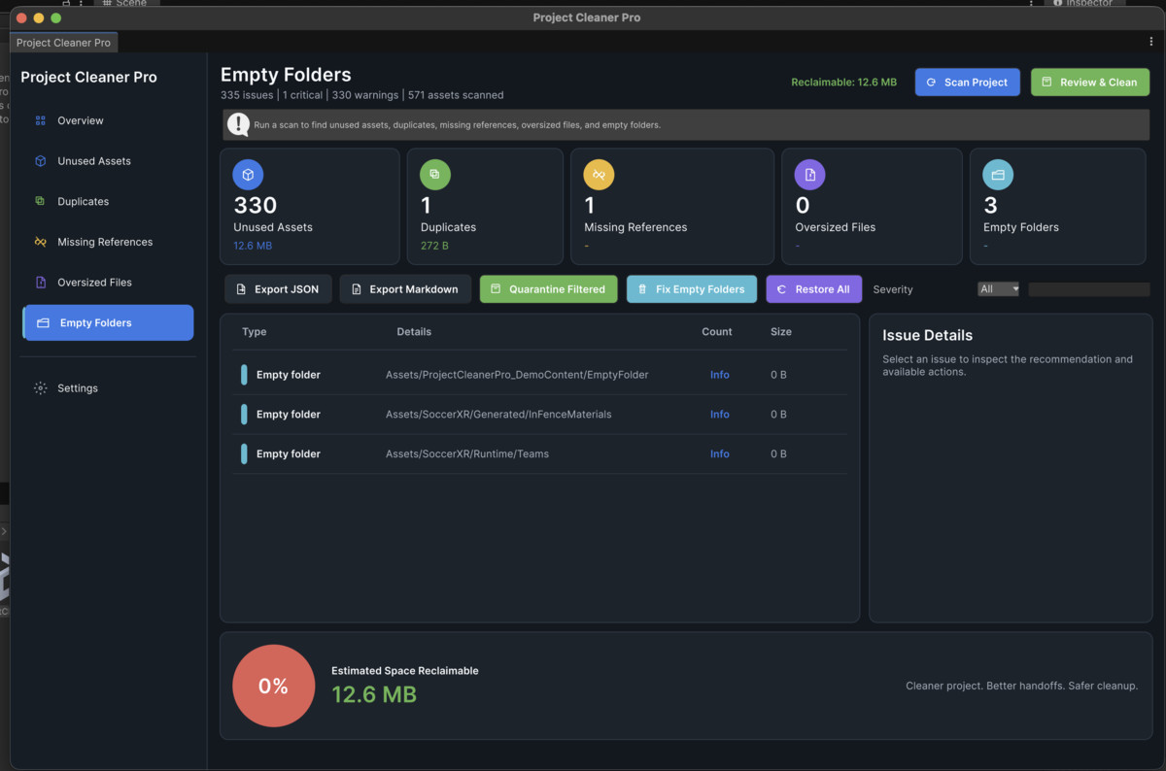1166x771 pixels.
Task: Click the box icon on Quarantine Filtered
Action: pyautogui.click(x=496, y=289)
